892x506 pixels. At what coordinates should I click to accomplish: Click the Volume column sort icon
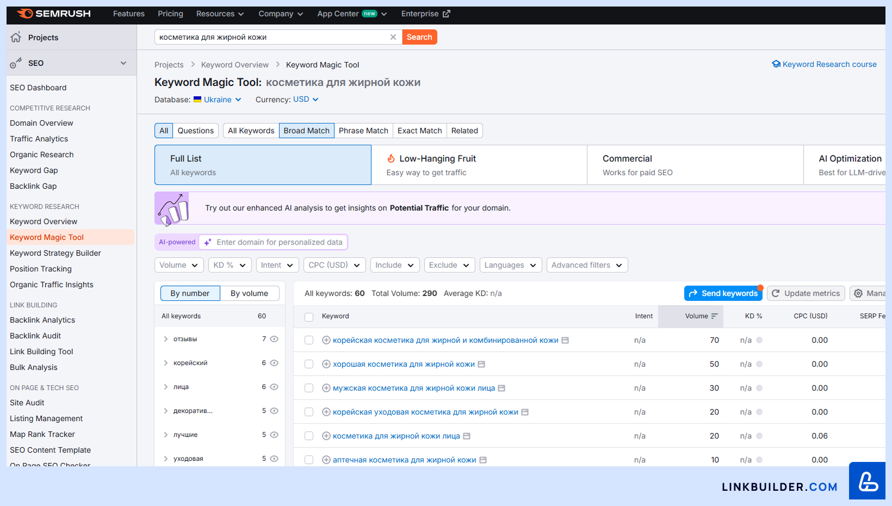[715, 316]
